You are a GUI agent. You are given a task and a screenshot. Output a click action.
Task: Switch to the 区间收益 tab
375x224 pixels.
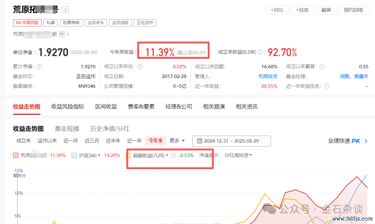tap(106, 107)
